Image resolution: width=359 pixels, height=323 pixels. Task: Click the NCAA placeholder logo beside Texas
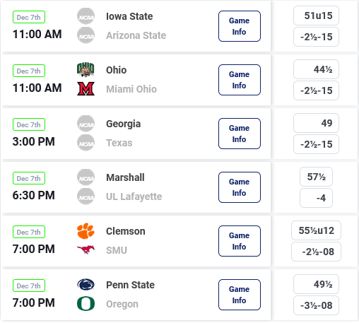[x=86, y=143]
